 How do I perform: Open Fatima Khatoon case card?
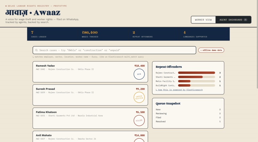[90, 118]
